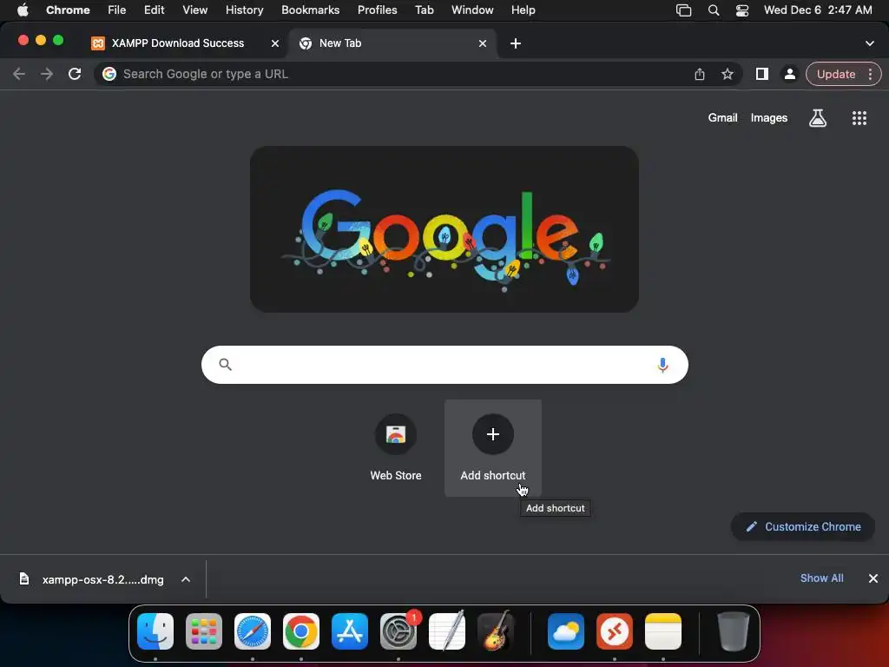
Task: Open Search Labs flask icon
Action: [x=817, y=118]
